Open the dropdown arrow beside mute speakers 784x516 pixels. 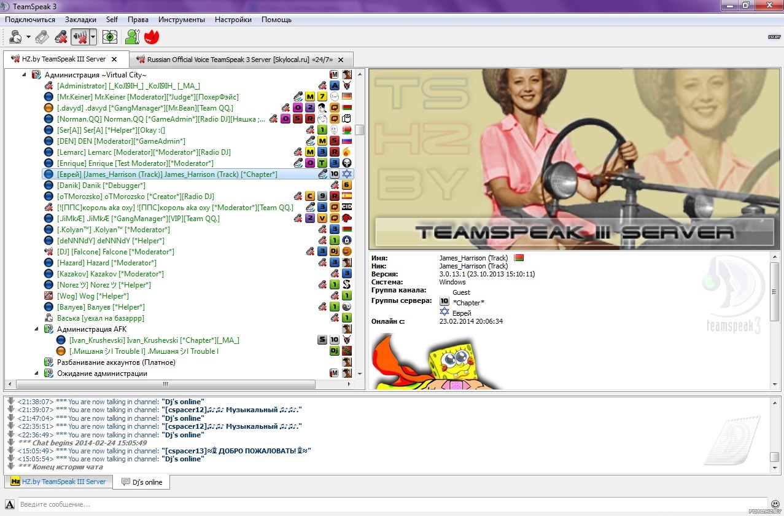[x=93, y=37]
